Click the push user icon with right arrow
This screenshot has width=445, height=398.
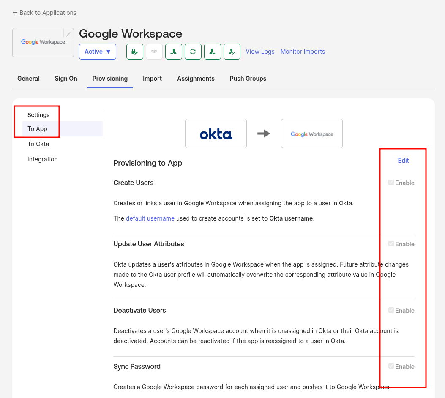[x=213, y=52]
